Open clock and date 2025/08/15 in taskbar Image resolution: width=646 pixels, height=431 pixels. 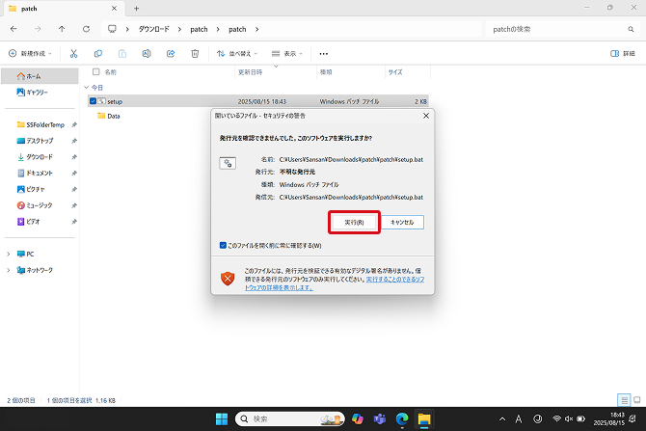click(609, 419)
